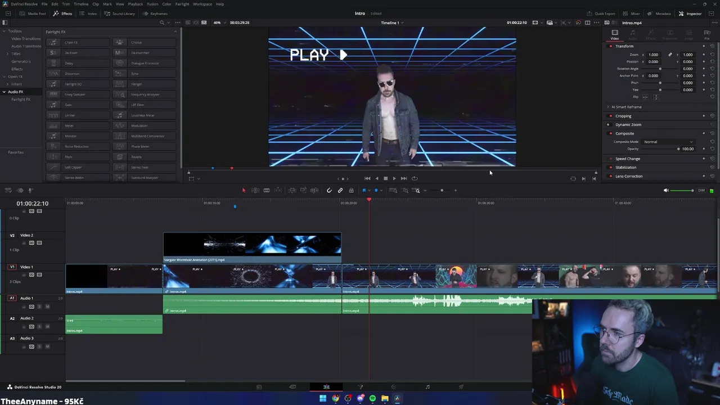The height and width of the screenshot is (405, 720).
Task: Toggle linked selection chain icon
Action: (x=340, y=191)
